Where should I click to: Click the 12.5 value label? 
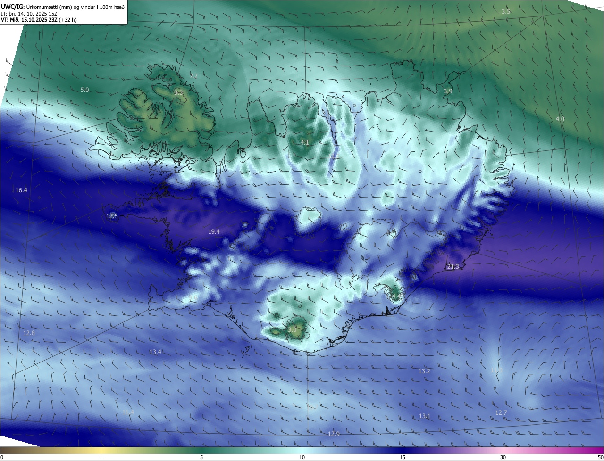[112, 216]
